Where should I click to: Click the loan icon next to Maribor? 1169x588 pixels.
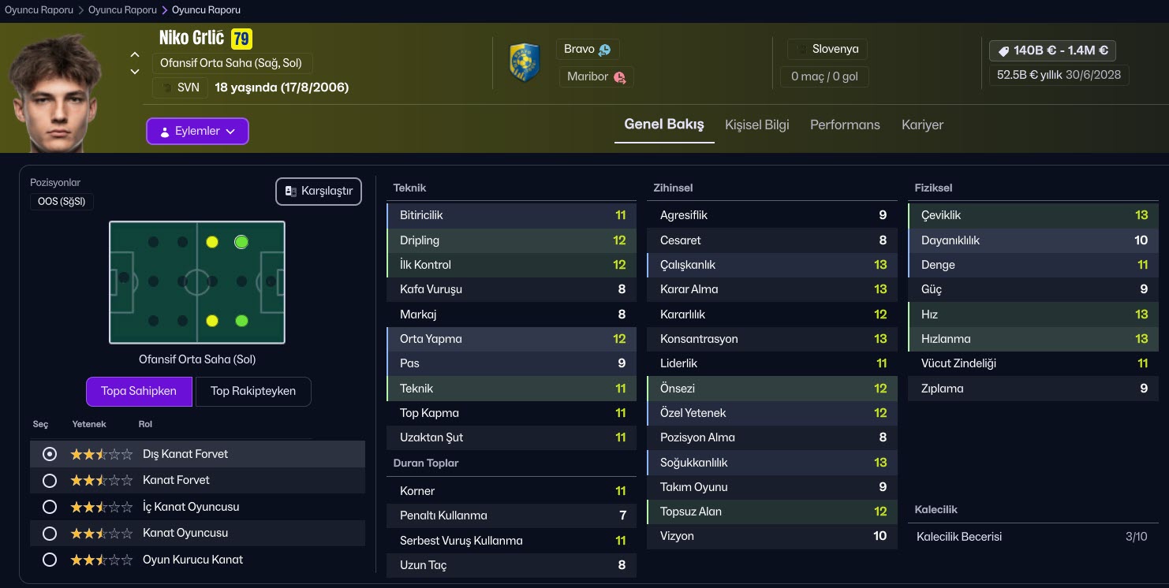pos(619,77)
